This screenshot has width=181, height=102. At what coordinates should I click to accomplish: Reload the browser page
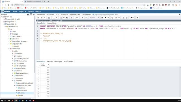(x=8, y=5)
